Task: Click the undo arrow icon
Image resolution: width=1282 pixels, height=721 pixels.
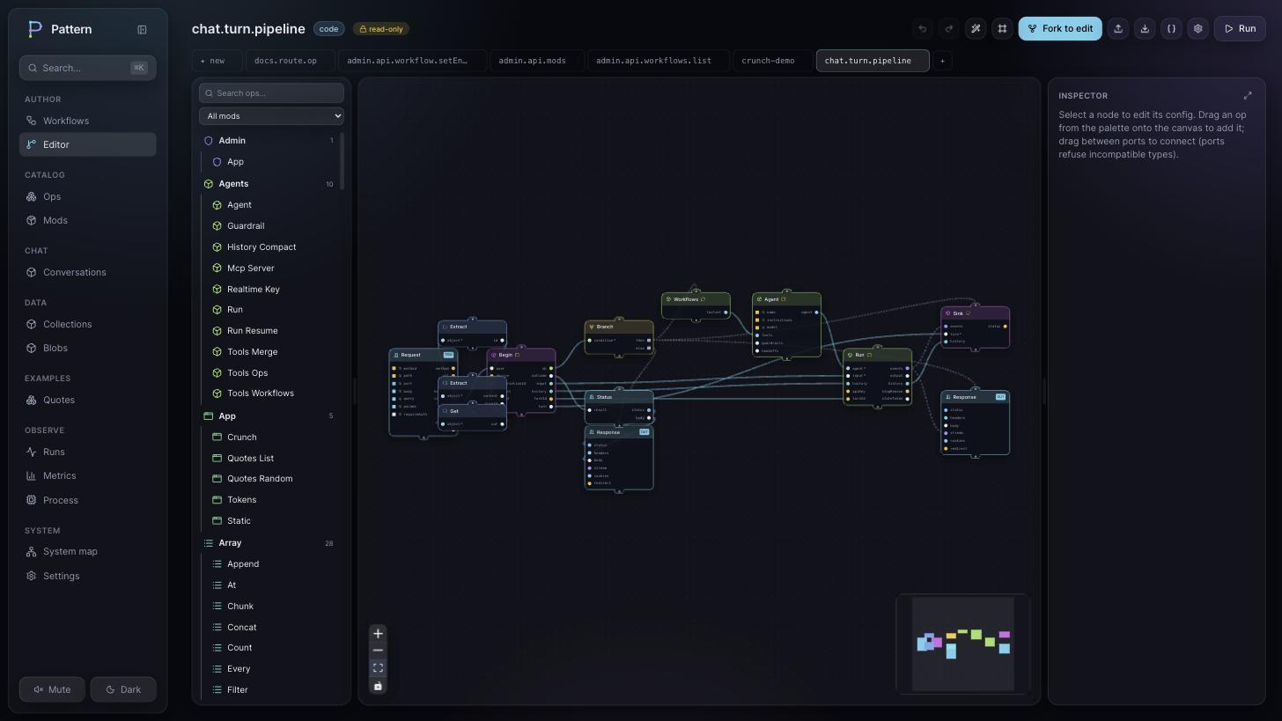Action: tap(922, 29)
